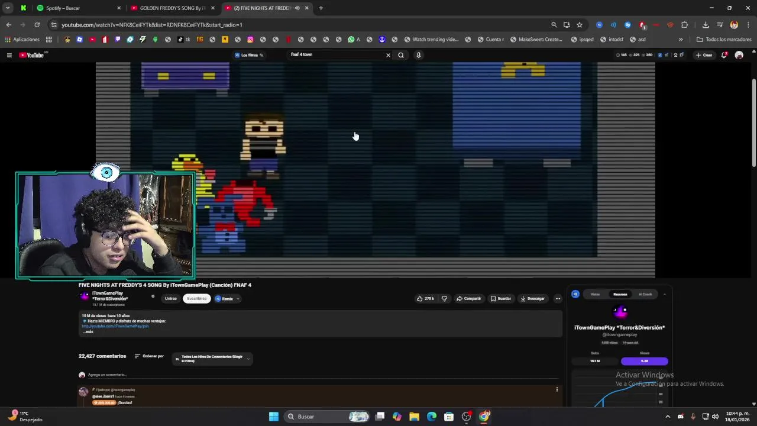Go back to previous page
The width and height of the screenshot is (757, 426).
point(8,25)
